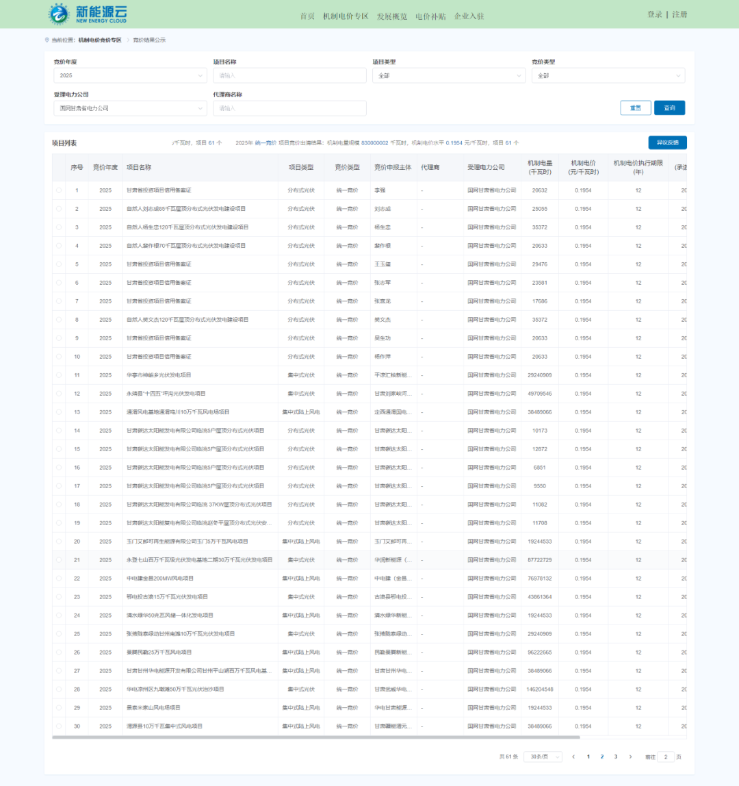Open the 机制电价专区 navigation menu
This screenshot has height=786, width=739.
[x=346, y=16]
